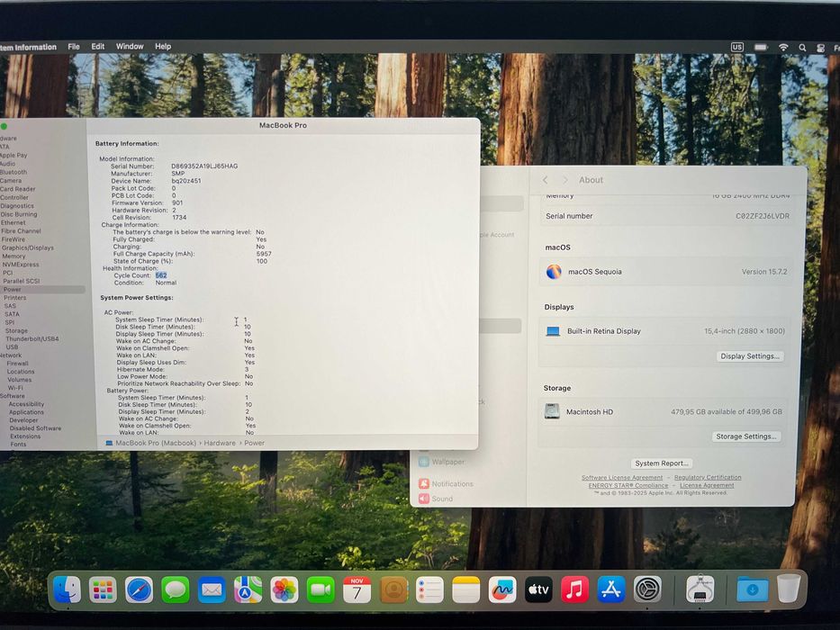Screen dimensions: 840x630
Task: Open Launchpad in the Dock
Action: tap(103, 589)
